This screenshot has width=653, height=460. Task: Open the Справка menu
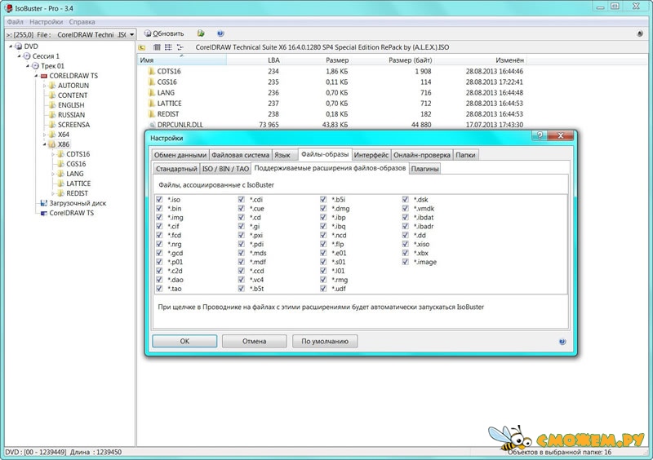[82, 22]
